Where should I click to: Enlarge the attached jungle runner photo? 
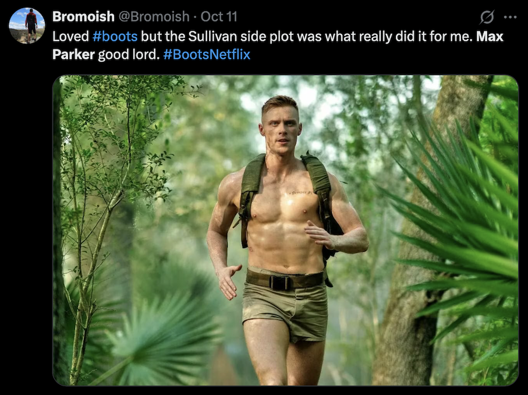[x=286, y=230]
